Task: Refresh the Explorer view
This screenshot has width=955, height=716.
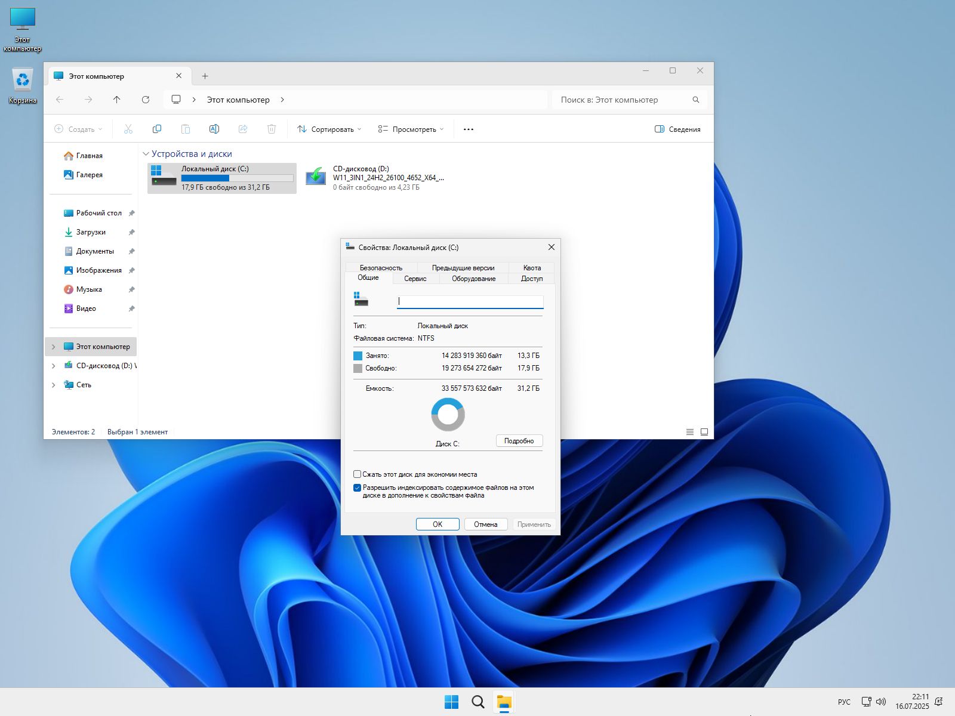Action: 146,100
